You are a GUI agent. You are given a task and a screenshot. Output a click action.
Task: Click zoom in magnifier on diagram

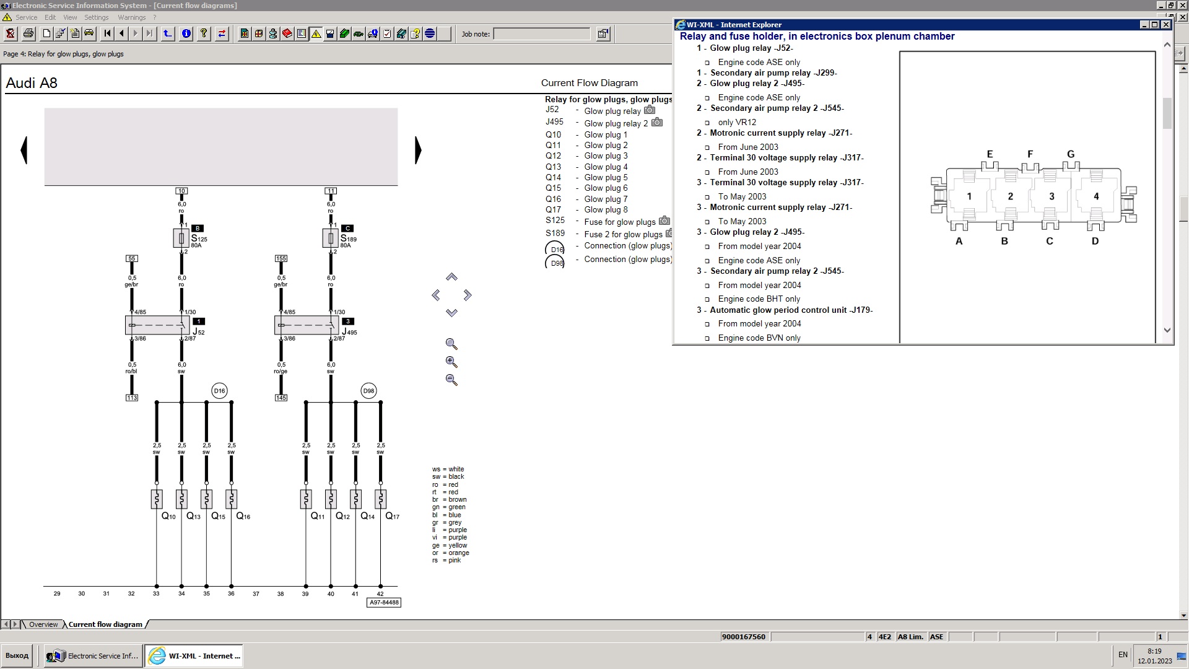point(451,362)
